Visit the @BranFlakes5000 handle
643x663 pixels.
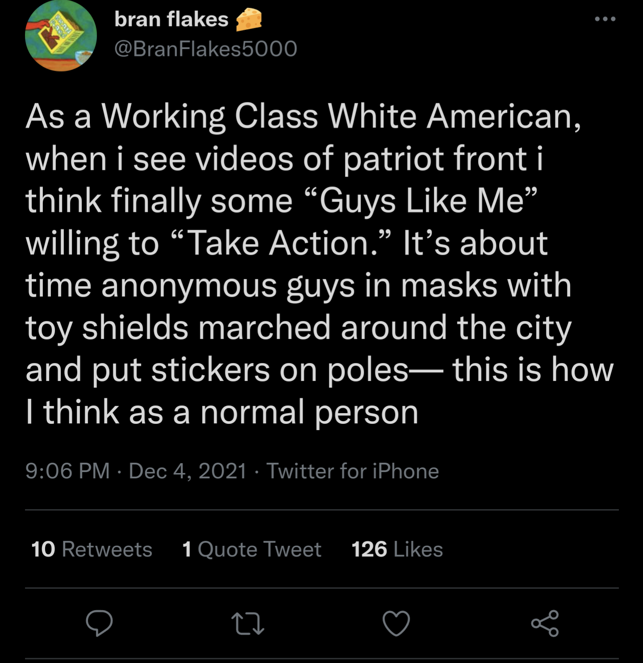point(206,48)
